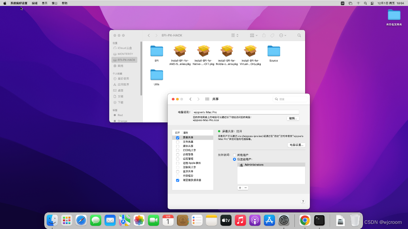Enable the 远程管理 service checkbox
The image size is (408, 229).
[x=177, y=159]
